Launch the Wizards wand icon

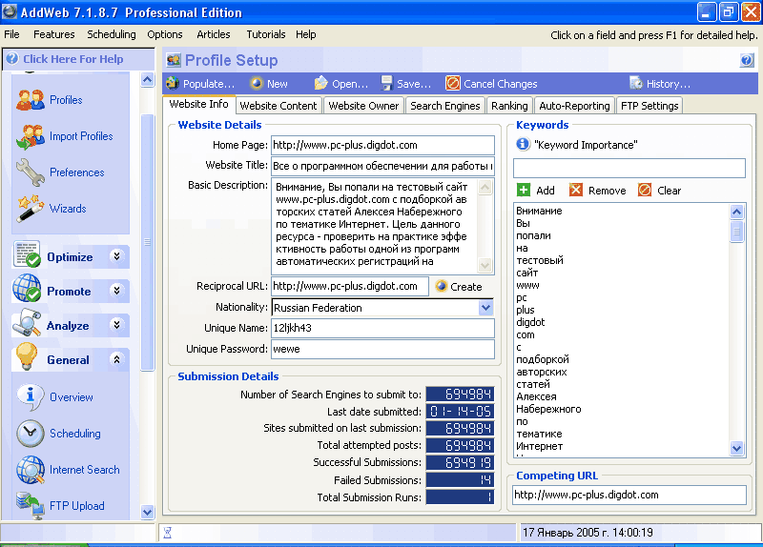coord(31,209)
